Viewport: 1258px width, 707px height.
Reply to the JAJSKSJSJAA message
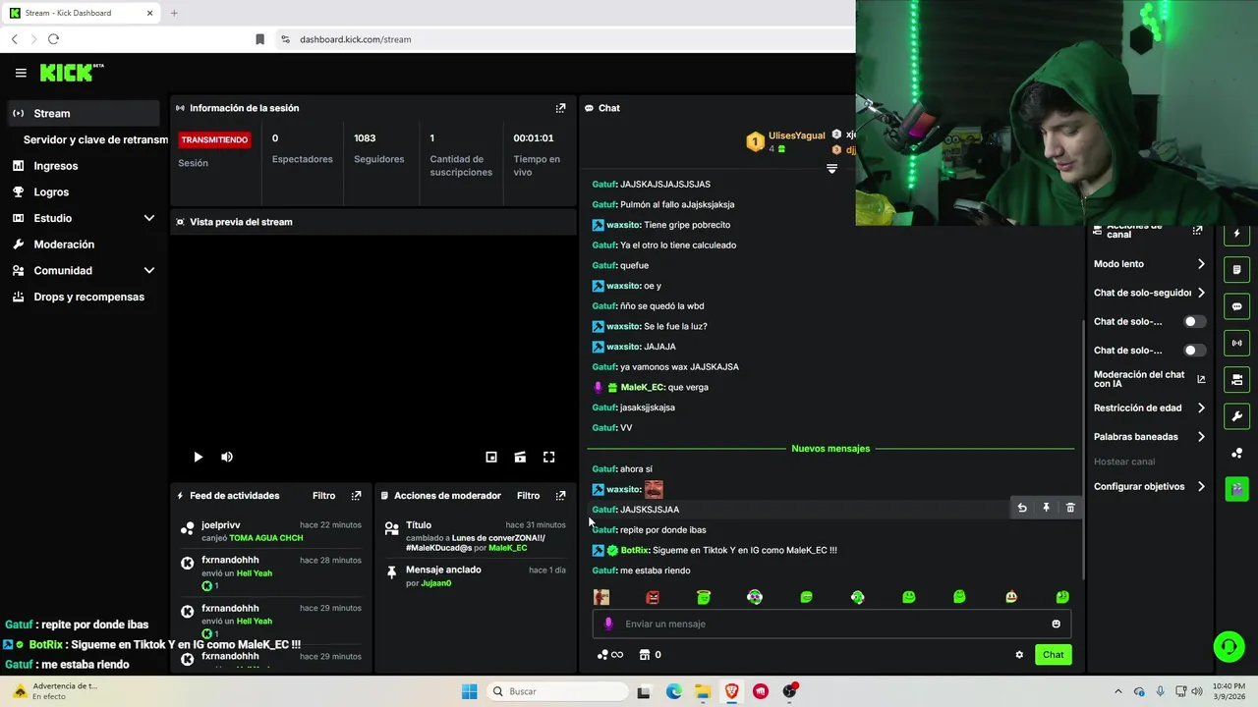click(x=1022, y=508)
